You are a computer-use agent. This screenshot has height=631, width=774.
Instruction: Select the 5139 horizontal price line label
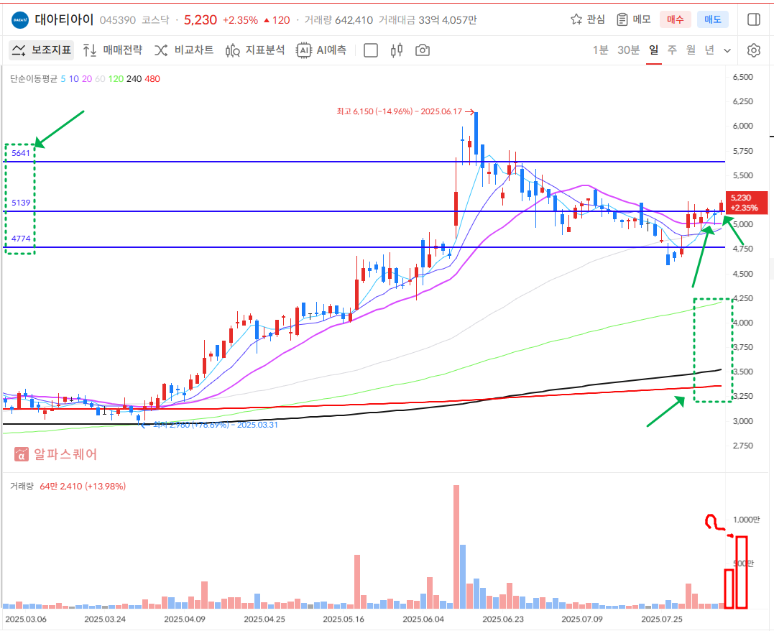pyautogui.click(x=21, y=203)
